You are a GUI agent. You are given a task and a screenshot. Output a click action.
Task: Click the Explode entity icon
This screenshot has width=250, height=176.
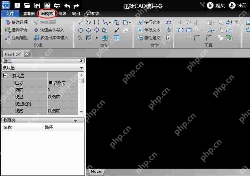click(221, 38)
